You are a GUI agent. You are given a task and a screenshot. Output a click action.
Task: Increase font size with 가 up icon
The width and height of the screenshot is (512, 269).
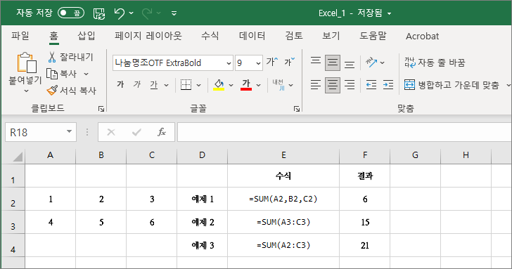click(272, 62)
